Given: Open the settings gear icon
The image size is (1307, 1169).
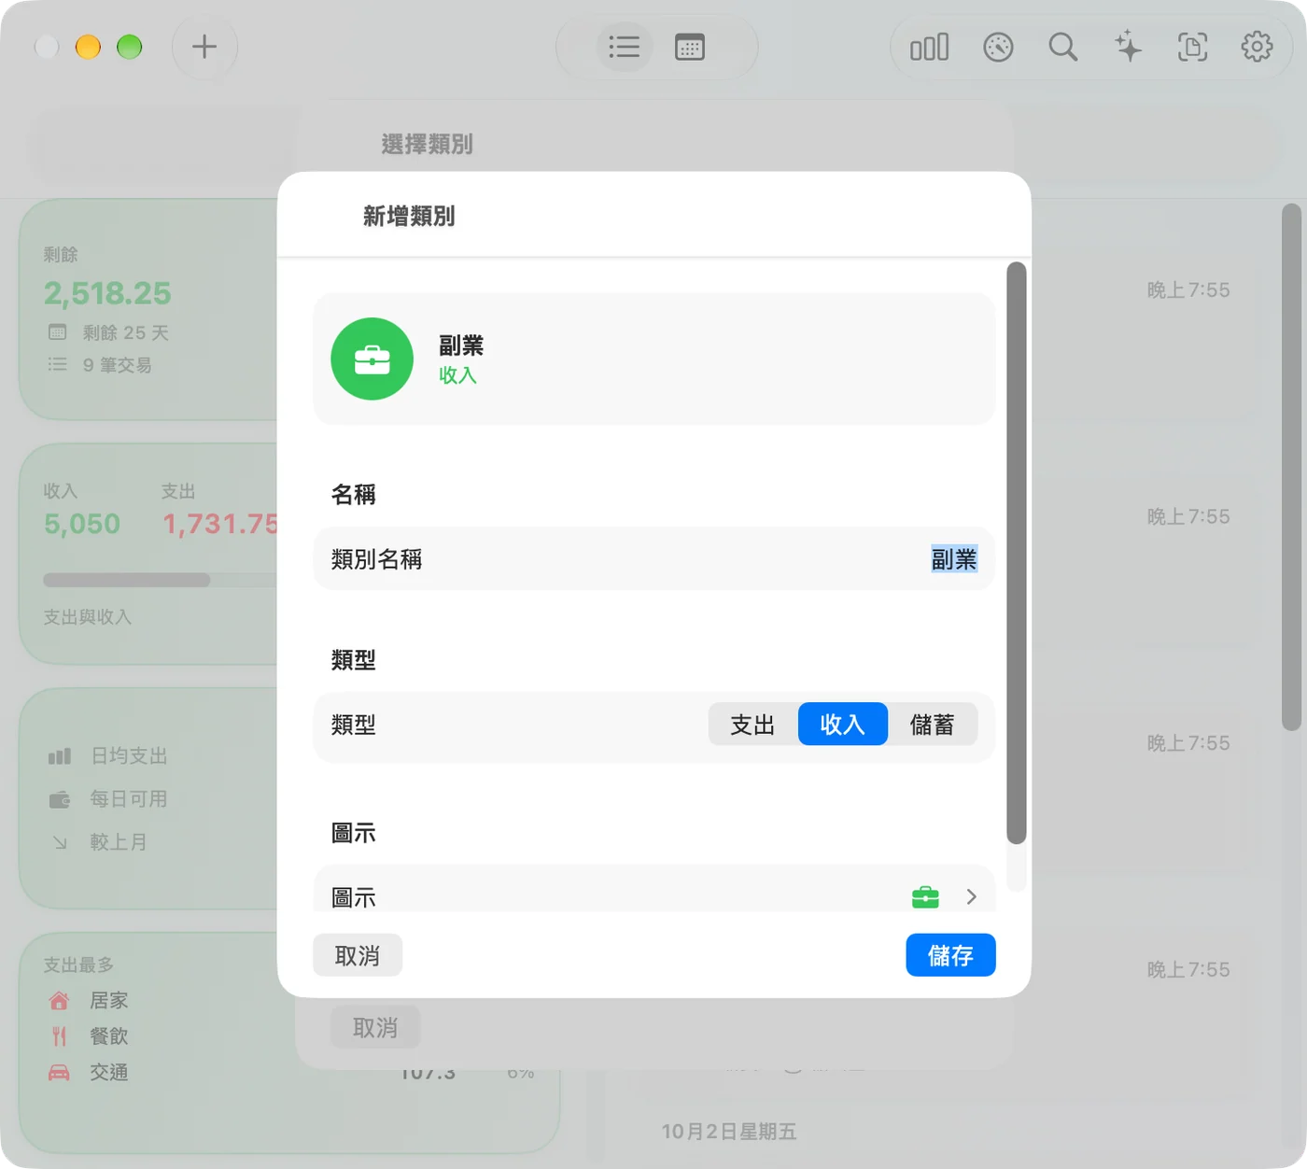Looking at the screenshot, I should point(1257,47).
